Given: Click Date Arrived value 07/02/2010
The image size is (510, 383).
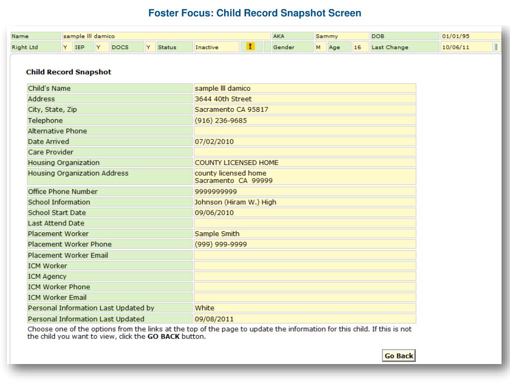Looking at the screenshot, I should pyautogui.click(x=214, y=142).
